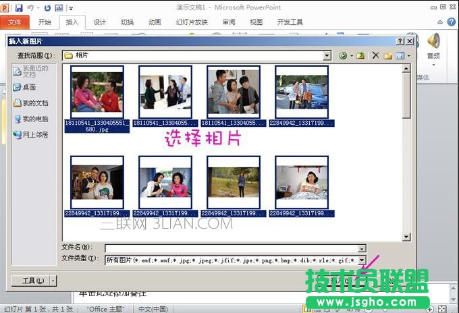Select the 开发工具 ribbon tab
Image resolution: width=459 pixels, height=313 pixels.
[x=290, y=22]
